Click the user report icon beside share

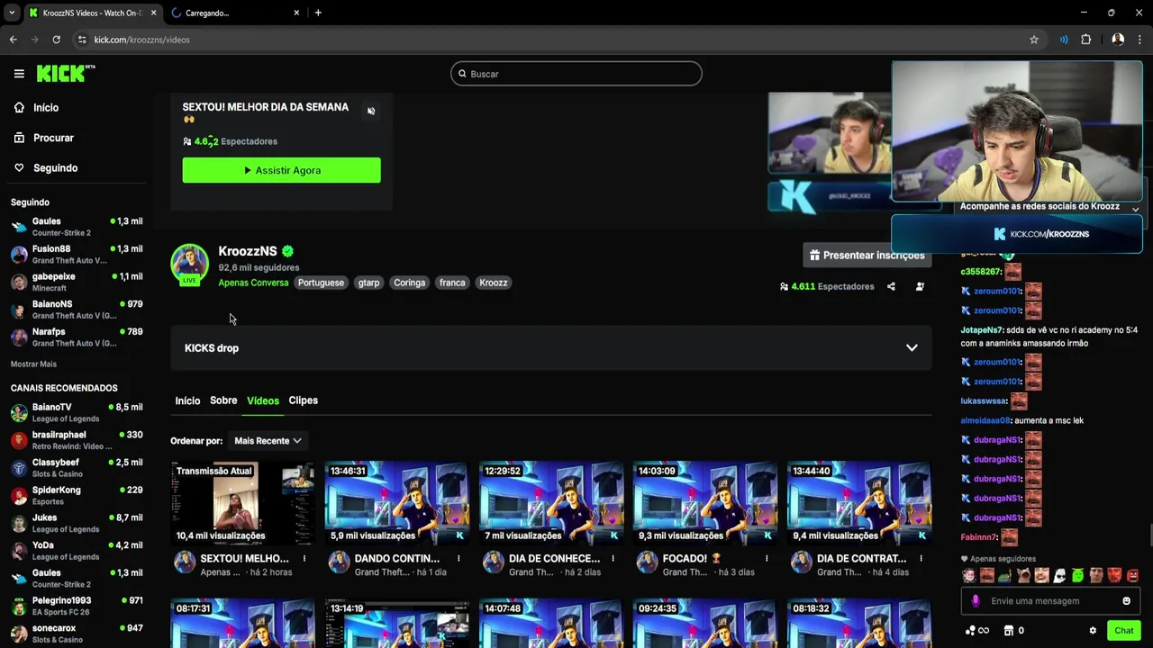click(x=920, y=286)
